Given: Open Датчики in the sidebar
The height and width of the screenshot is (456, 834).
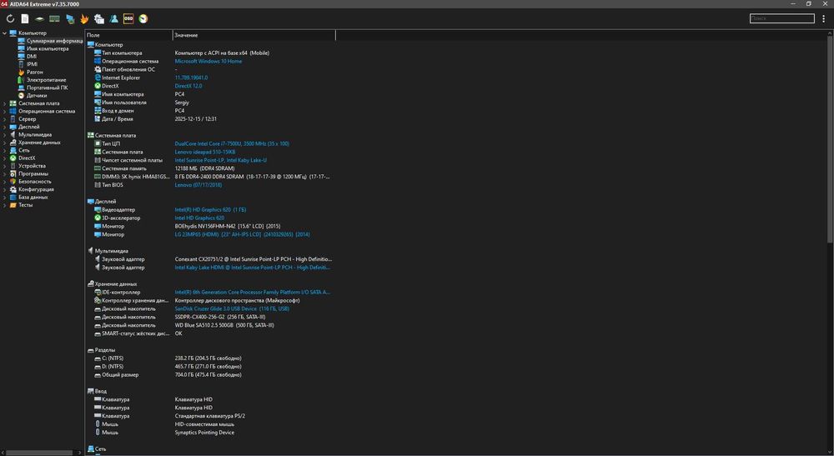Looking at the screenshot, I should click(37, 96).
